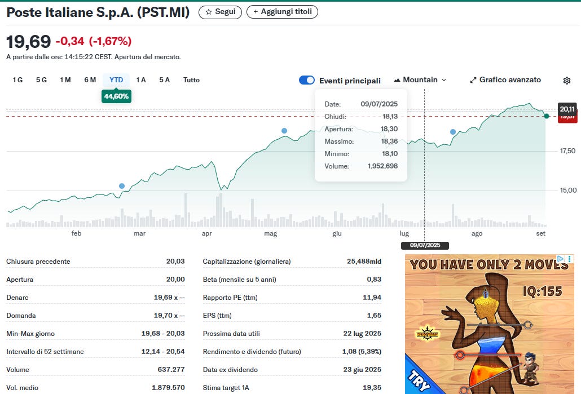Select the 5 G time range
Image resolution: width=581 pixels, height=394 pixels.
click(x=42, y=80)
